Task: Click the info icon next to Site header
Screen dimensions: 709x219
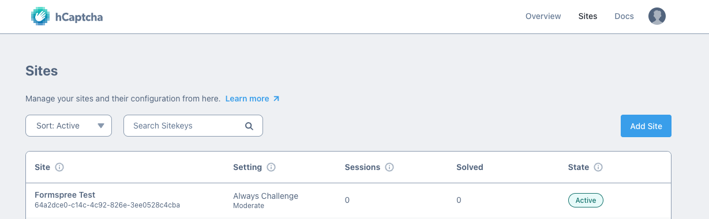Action: pos(59,167)
